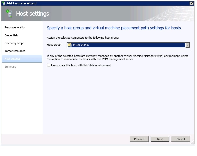Proceed with the Next button

point(160,139)
